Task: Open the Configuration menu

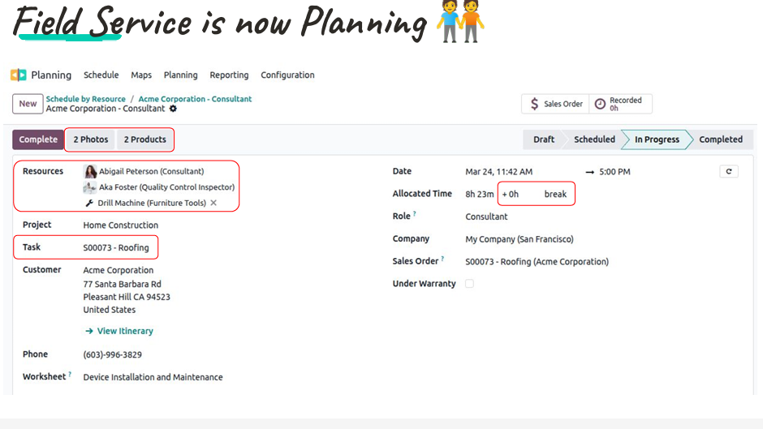Action: tap(287, 75)
